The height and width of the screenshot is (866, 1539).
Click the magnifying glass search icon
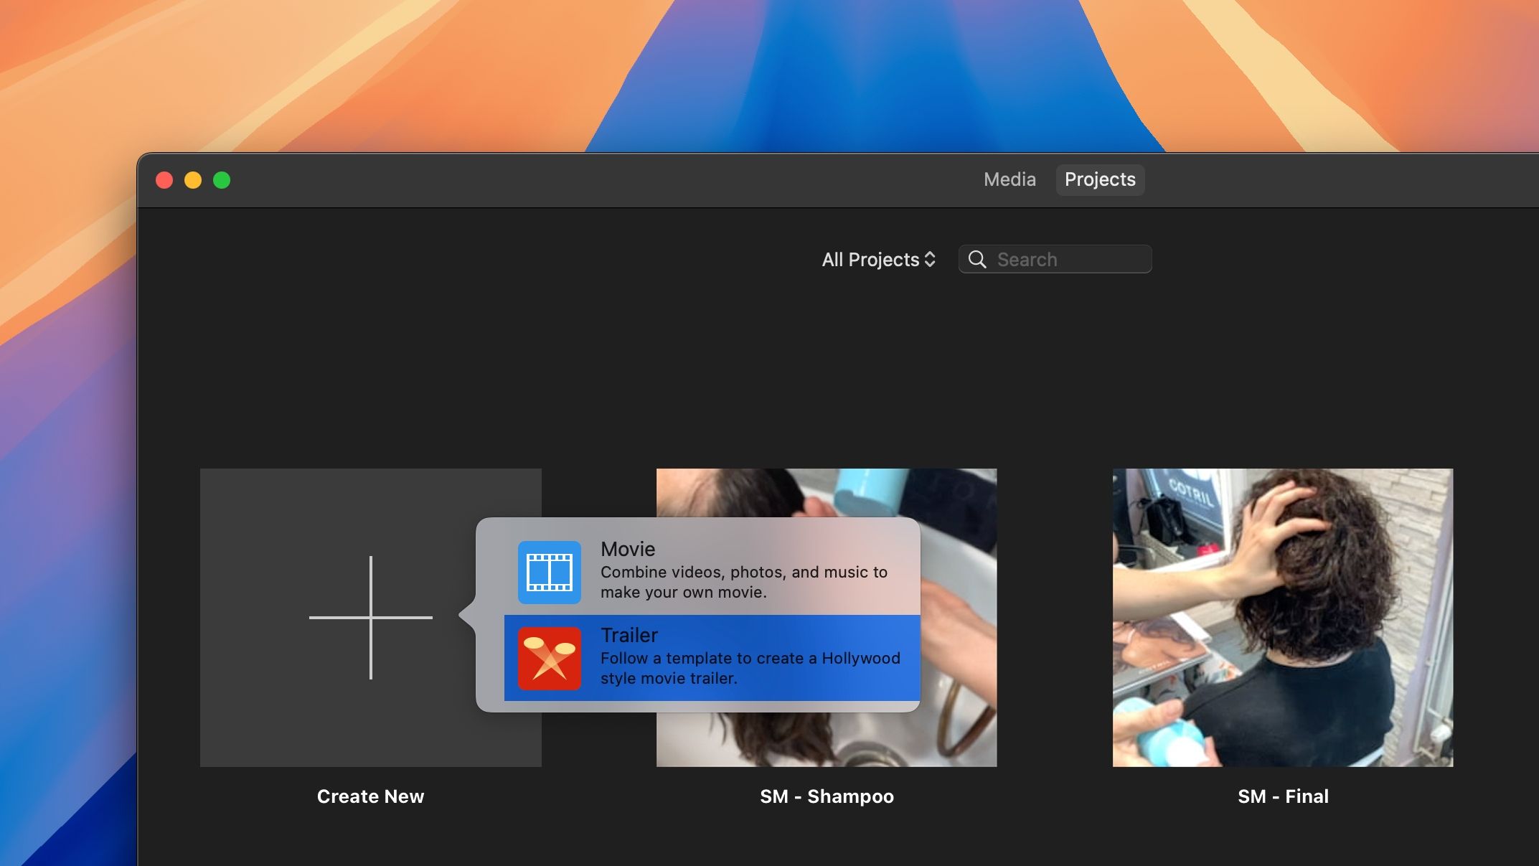[977, 259]
